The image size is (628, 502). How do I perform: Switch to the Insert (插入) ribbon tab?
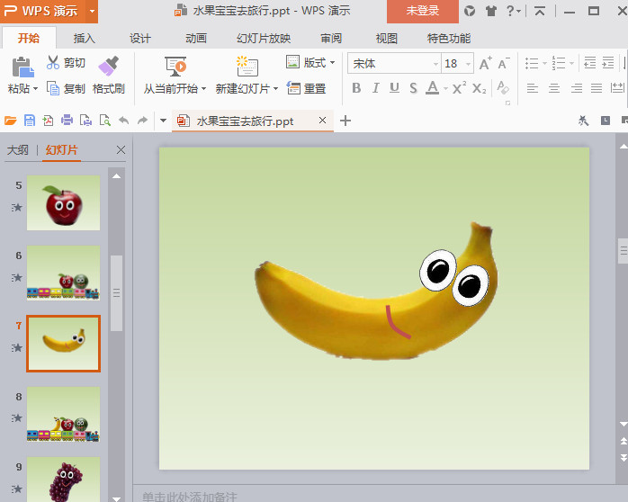[x=85, y=39]
